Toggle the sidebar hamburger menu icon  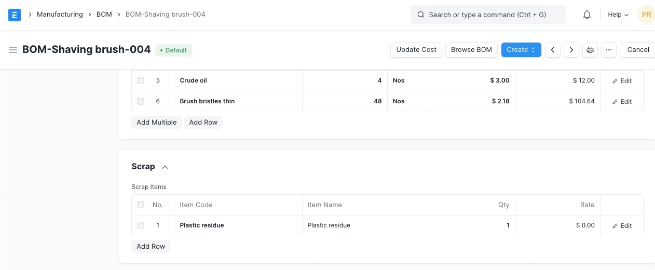13,50
